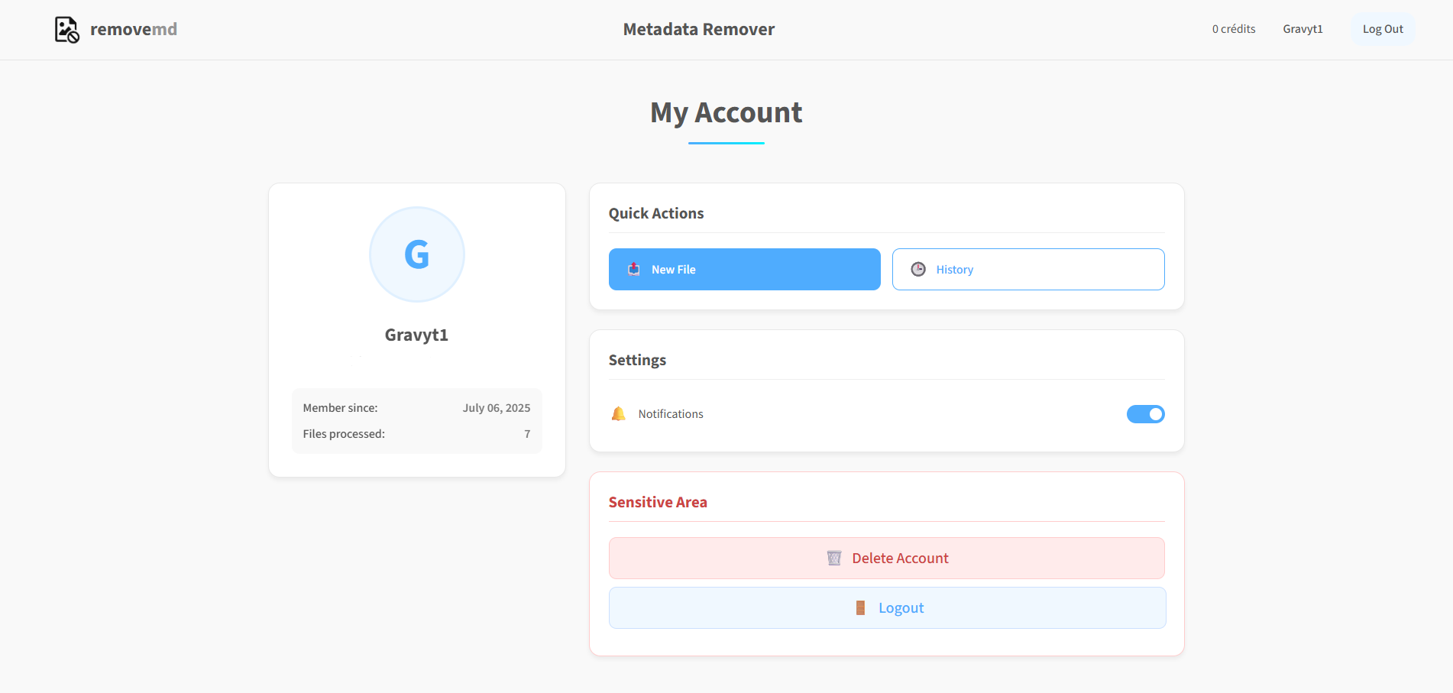Click the door icon in Logout button
The width and height of the screenshot is (1453, 693).
click(860, 607)
